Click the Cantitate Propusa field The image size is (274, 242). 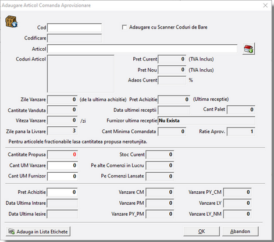[x=62, y=155]
